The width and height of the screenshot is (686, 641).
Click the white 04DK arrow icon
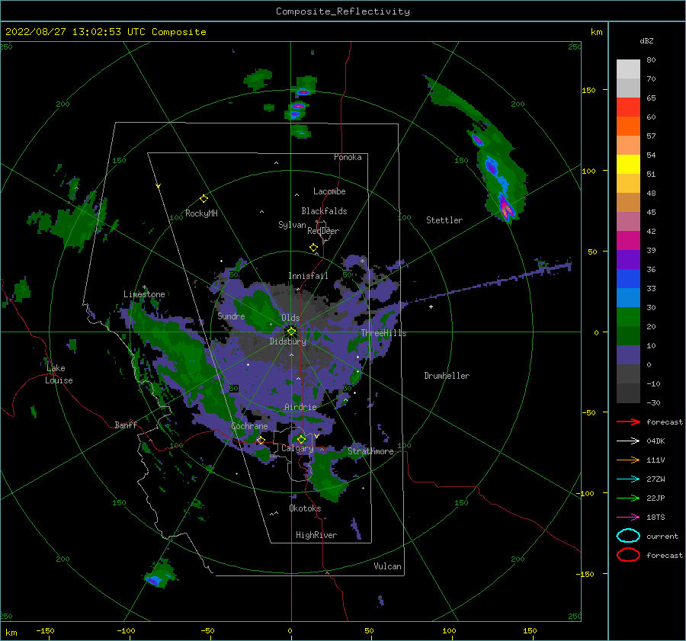point(628,441)
